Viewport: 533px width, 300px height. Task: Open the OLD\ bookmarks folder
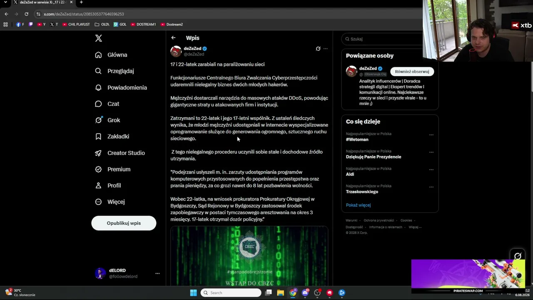102,25
